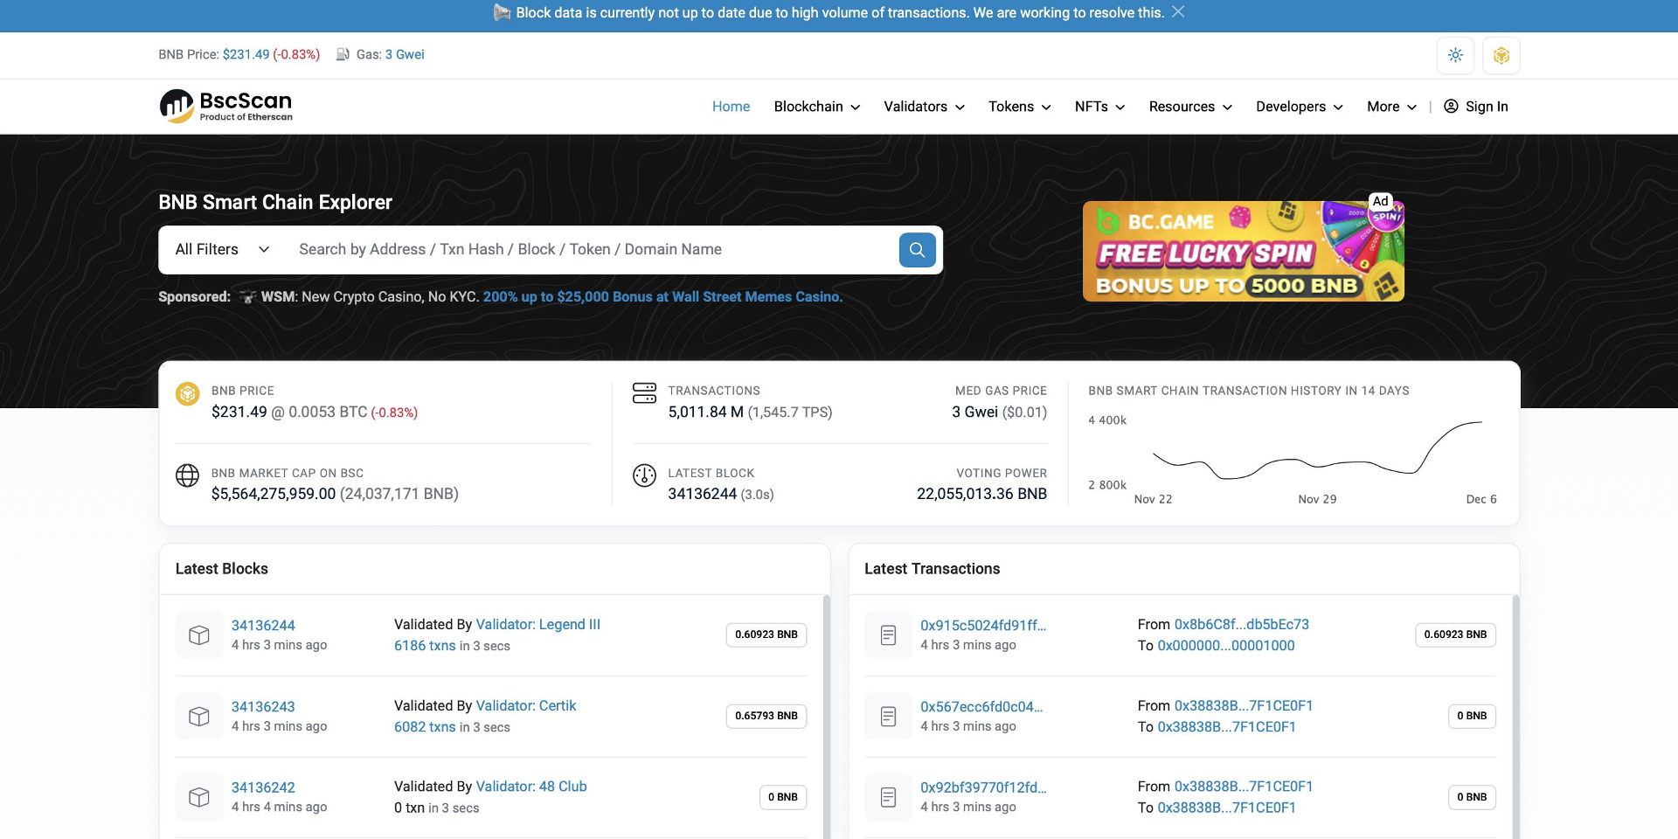
Task: View the 6082 txns link
Action: point(425,727)
